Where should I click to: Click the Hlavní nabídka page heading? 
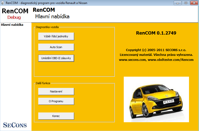click(x=52, y=17)
